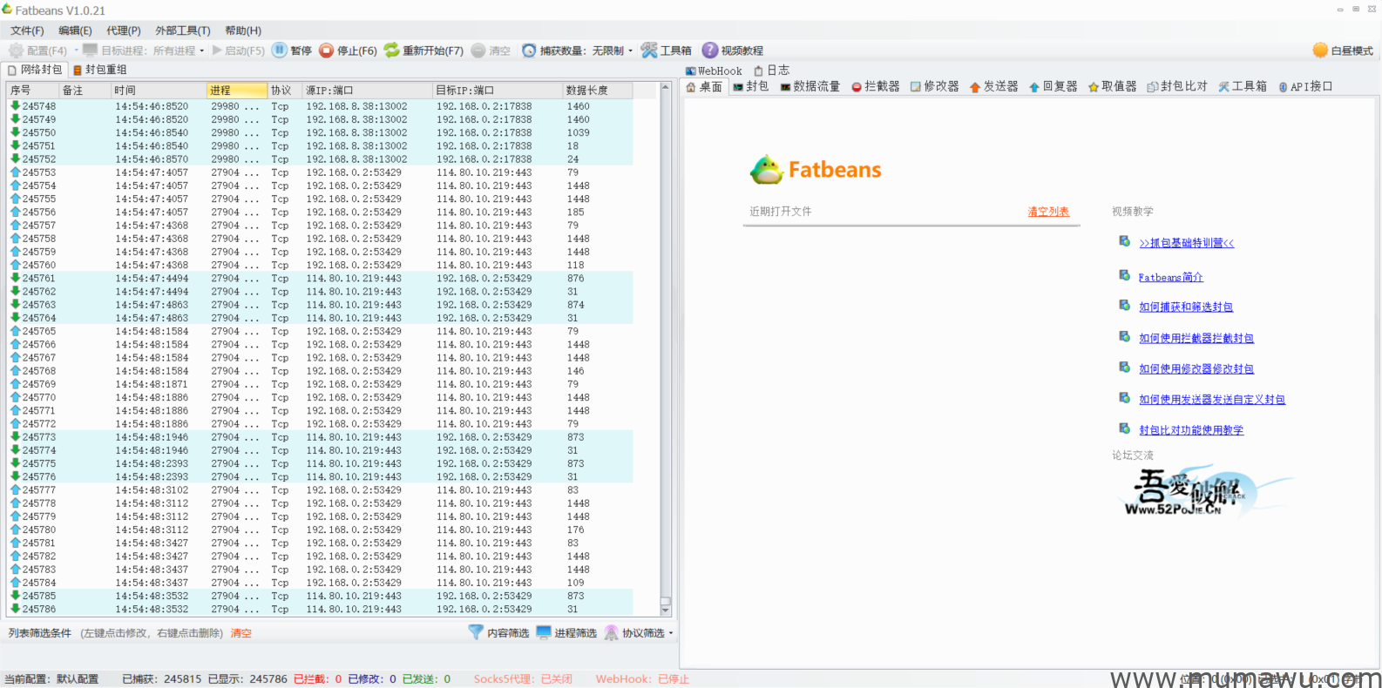Select the 桌面 home tab

704,86
